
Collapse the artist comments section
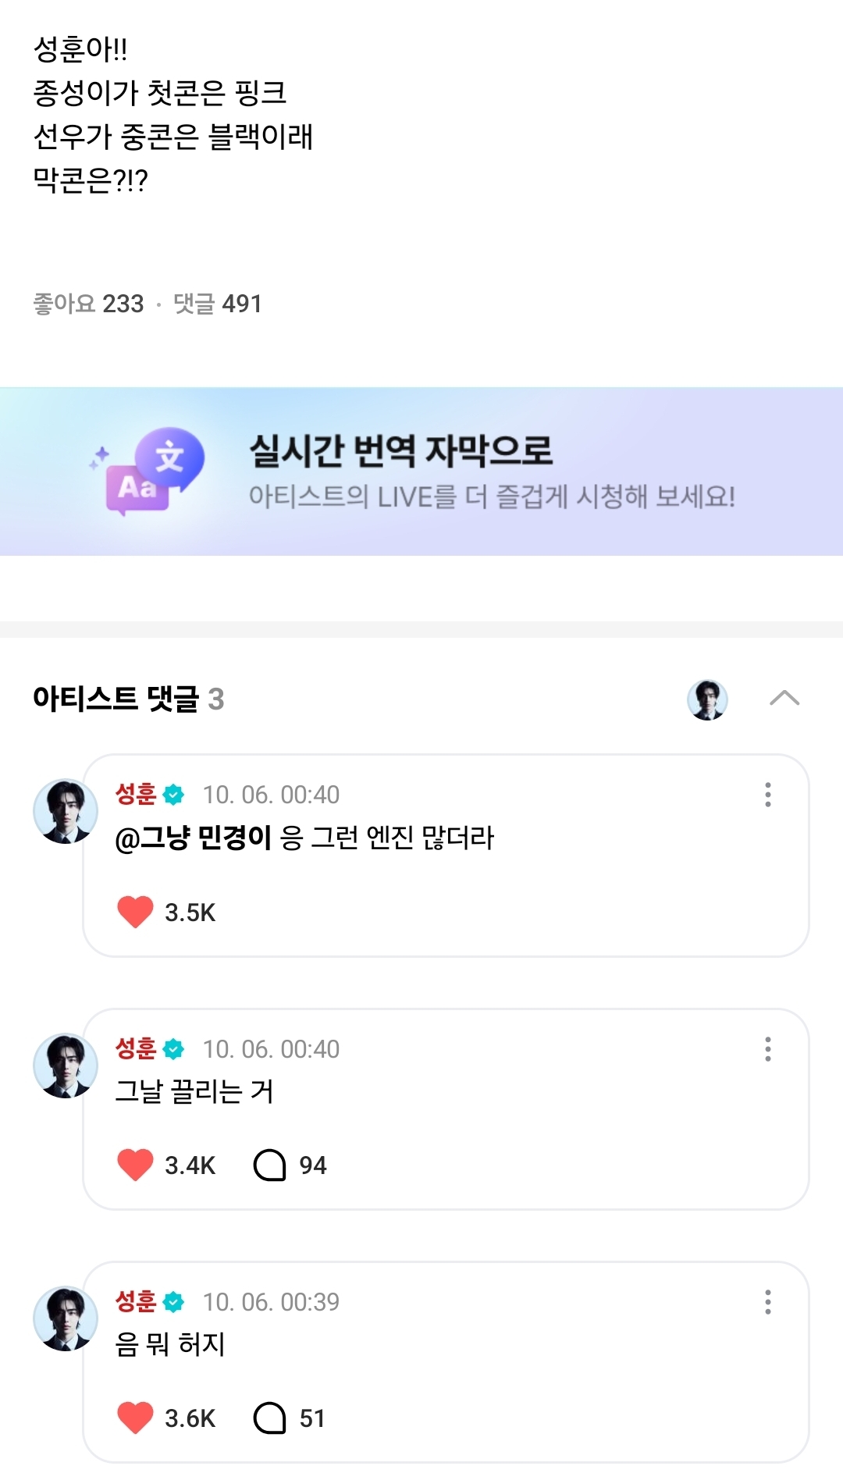[x=784, y=698]
